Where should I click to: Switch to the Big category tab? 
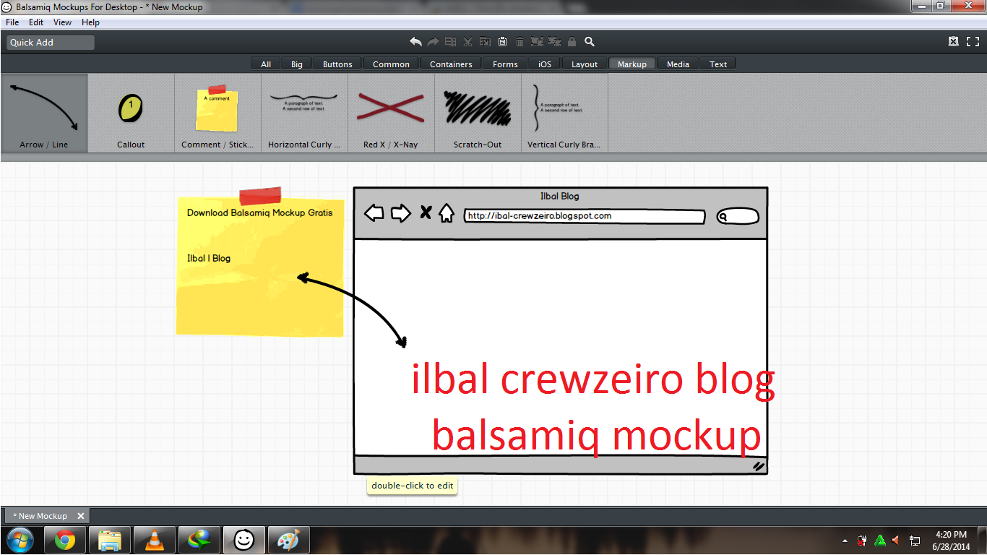(x=297, y=64)
